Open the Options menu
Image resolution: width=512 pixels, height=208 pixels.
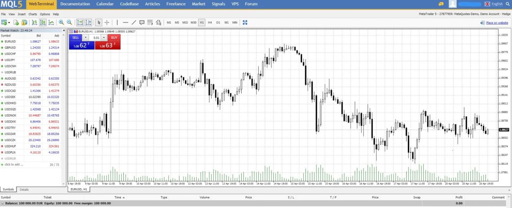tap(45, 14)
